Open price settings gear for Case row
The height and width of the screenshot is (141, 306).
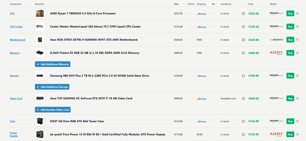tap(243, 121)
